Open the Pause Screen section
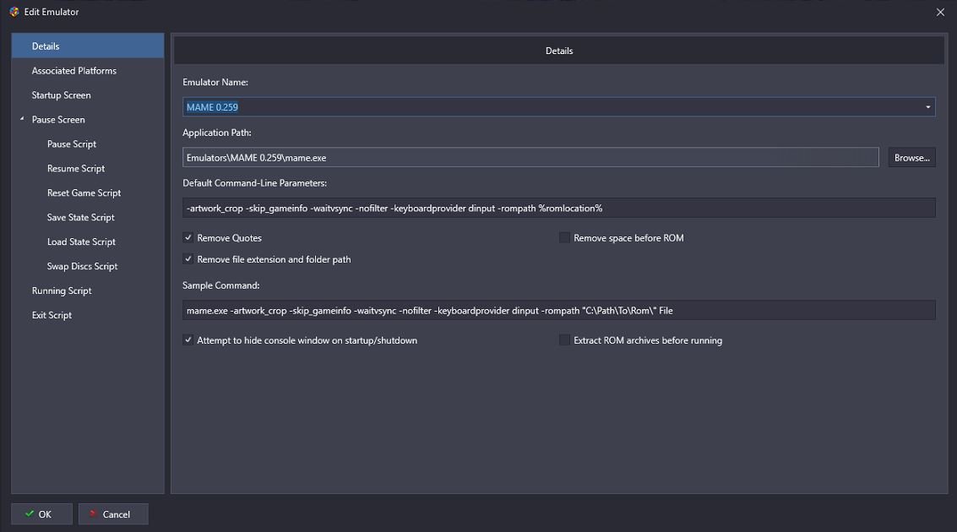957x532 pixels. coord(58,120)
